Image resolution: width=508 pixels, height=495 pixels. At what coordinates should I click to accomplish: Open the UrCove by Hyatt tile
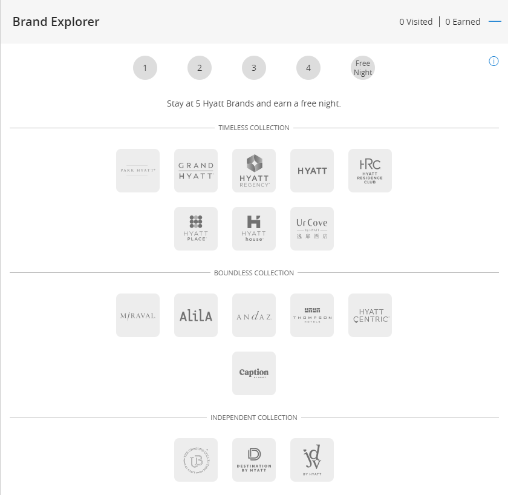click(312, 229)
